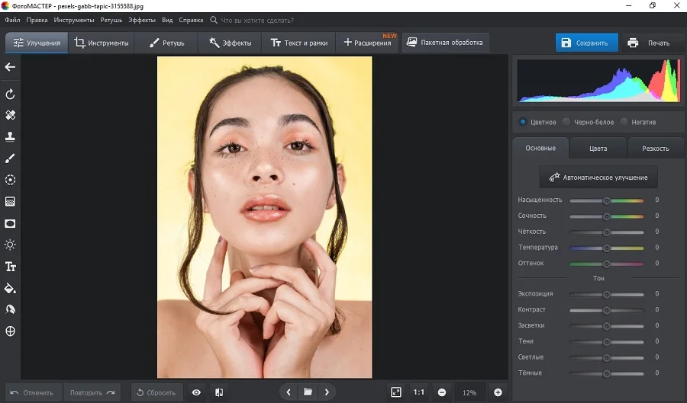The width and height of the screenshot is (687, 403).
Task: Select the background replace tool icon
Action: coord(10,309)
